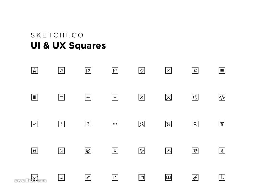
Task: Click the Bluetooth icon
Action: click(222, 151)
